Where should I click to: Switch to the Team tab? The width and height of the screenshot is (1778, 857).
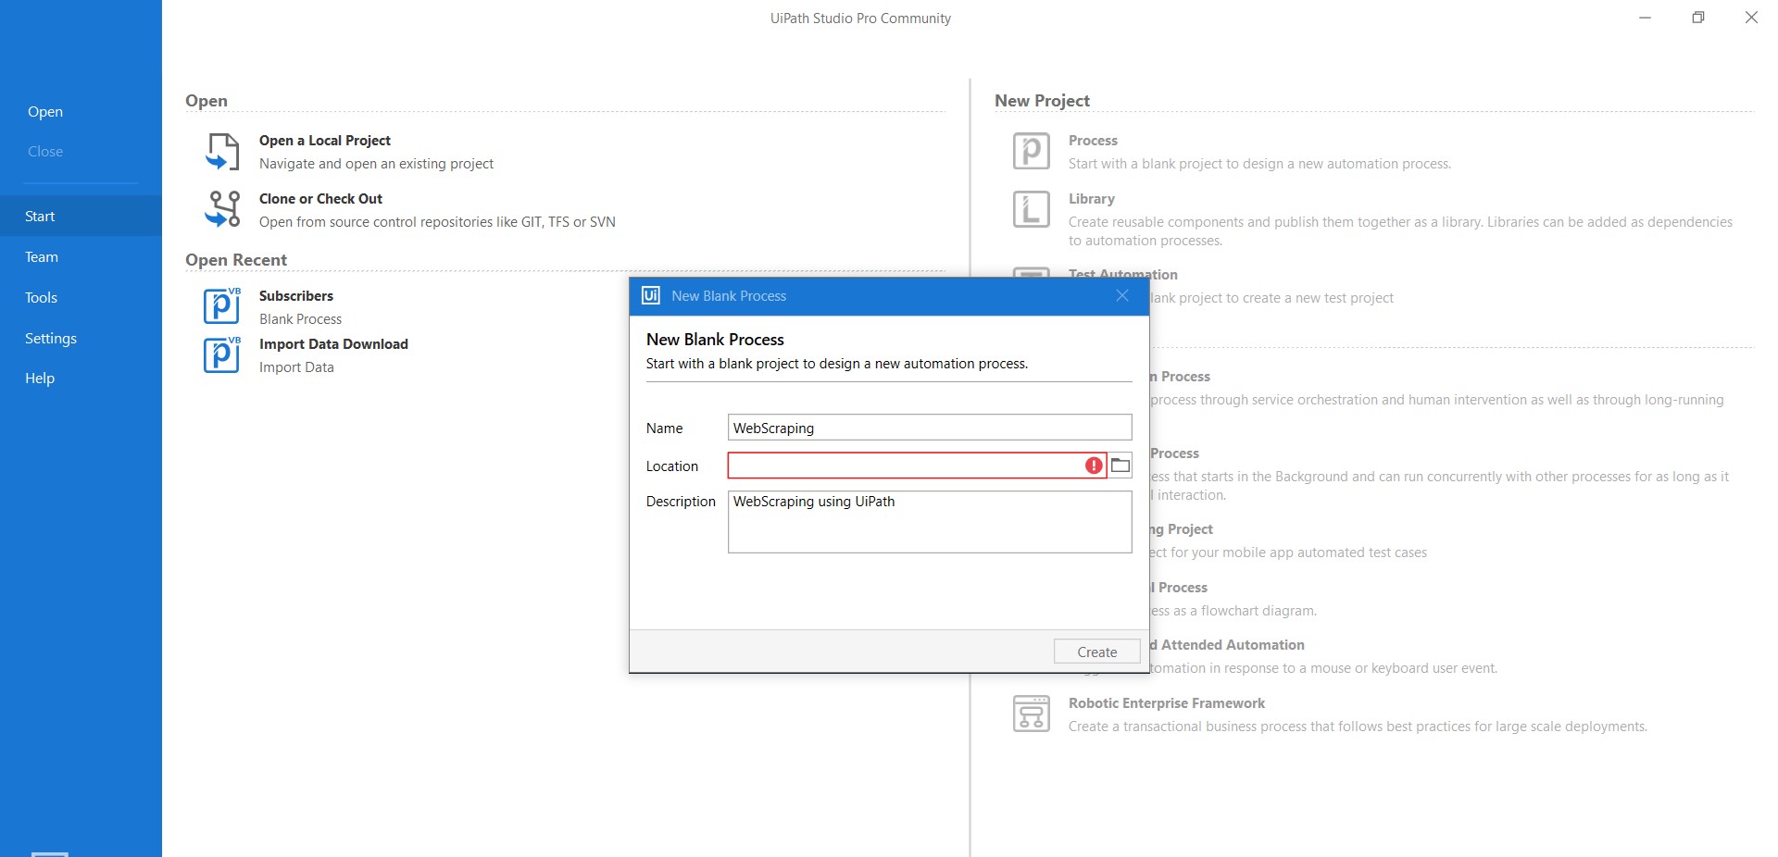(x=81, y=256)
